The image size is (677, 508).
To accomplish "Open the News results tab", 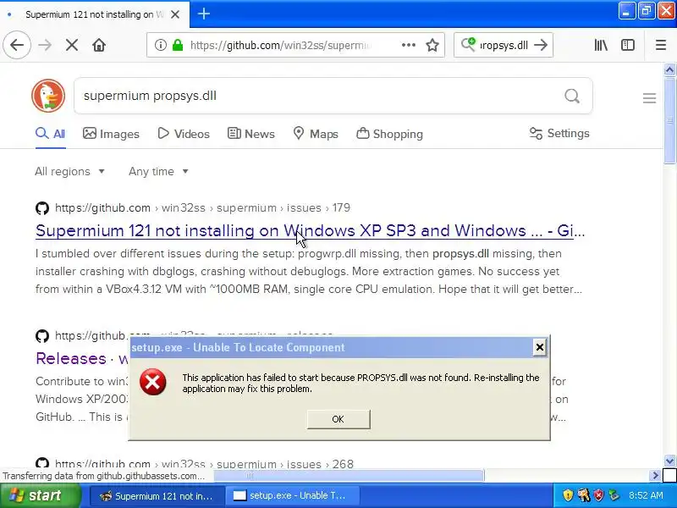I will pos(250,134).
